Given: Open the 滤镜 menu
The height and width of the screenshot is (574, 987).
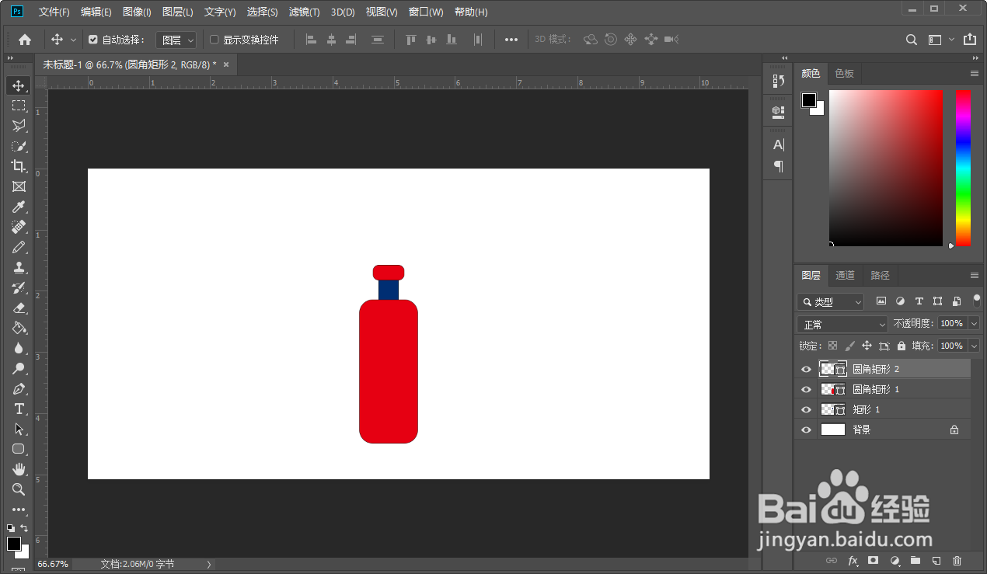Looking at the screenshot, I should pyautogui.click(x=304, y=12).
